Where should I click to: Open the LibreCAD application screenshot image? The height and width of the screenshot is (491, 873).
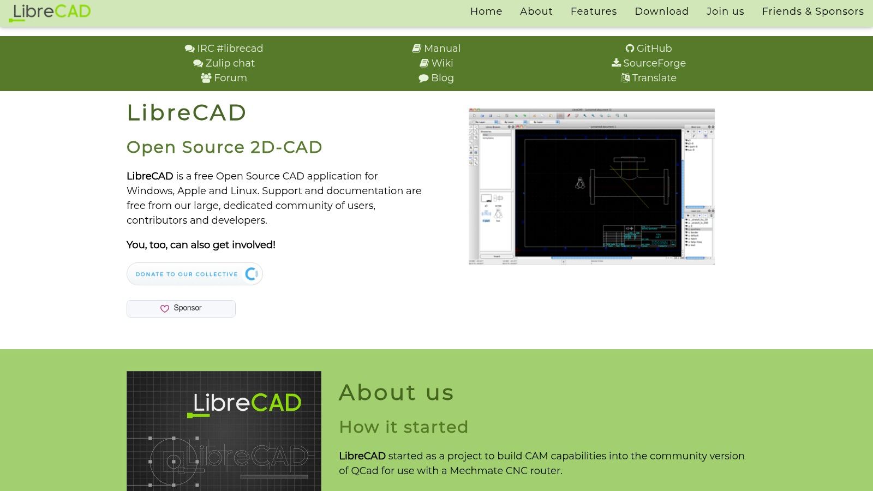[591, 187]
